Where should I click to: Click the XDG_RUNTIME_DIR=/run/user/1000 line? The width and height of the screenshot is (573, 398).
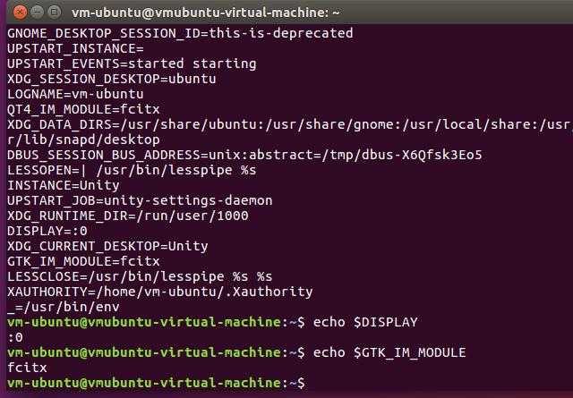click(x=128, y=216)
